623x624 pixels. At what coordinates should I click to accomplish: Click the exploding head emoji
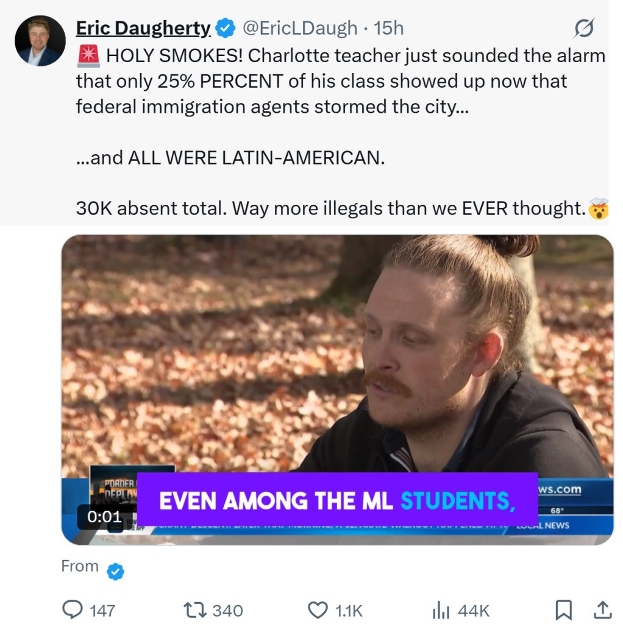click(599, 208)
